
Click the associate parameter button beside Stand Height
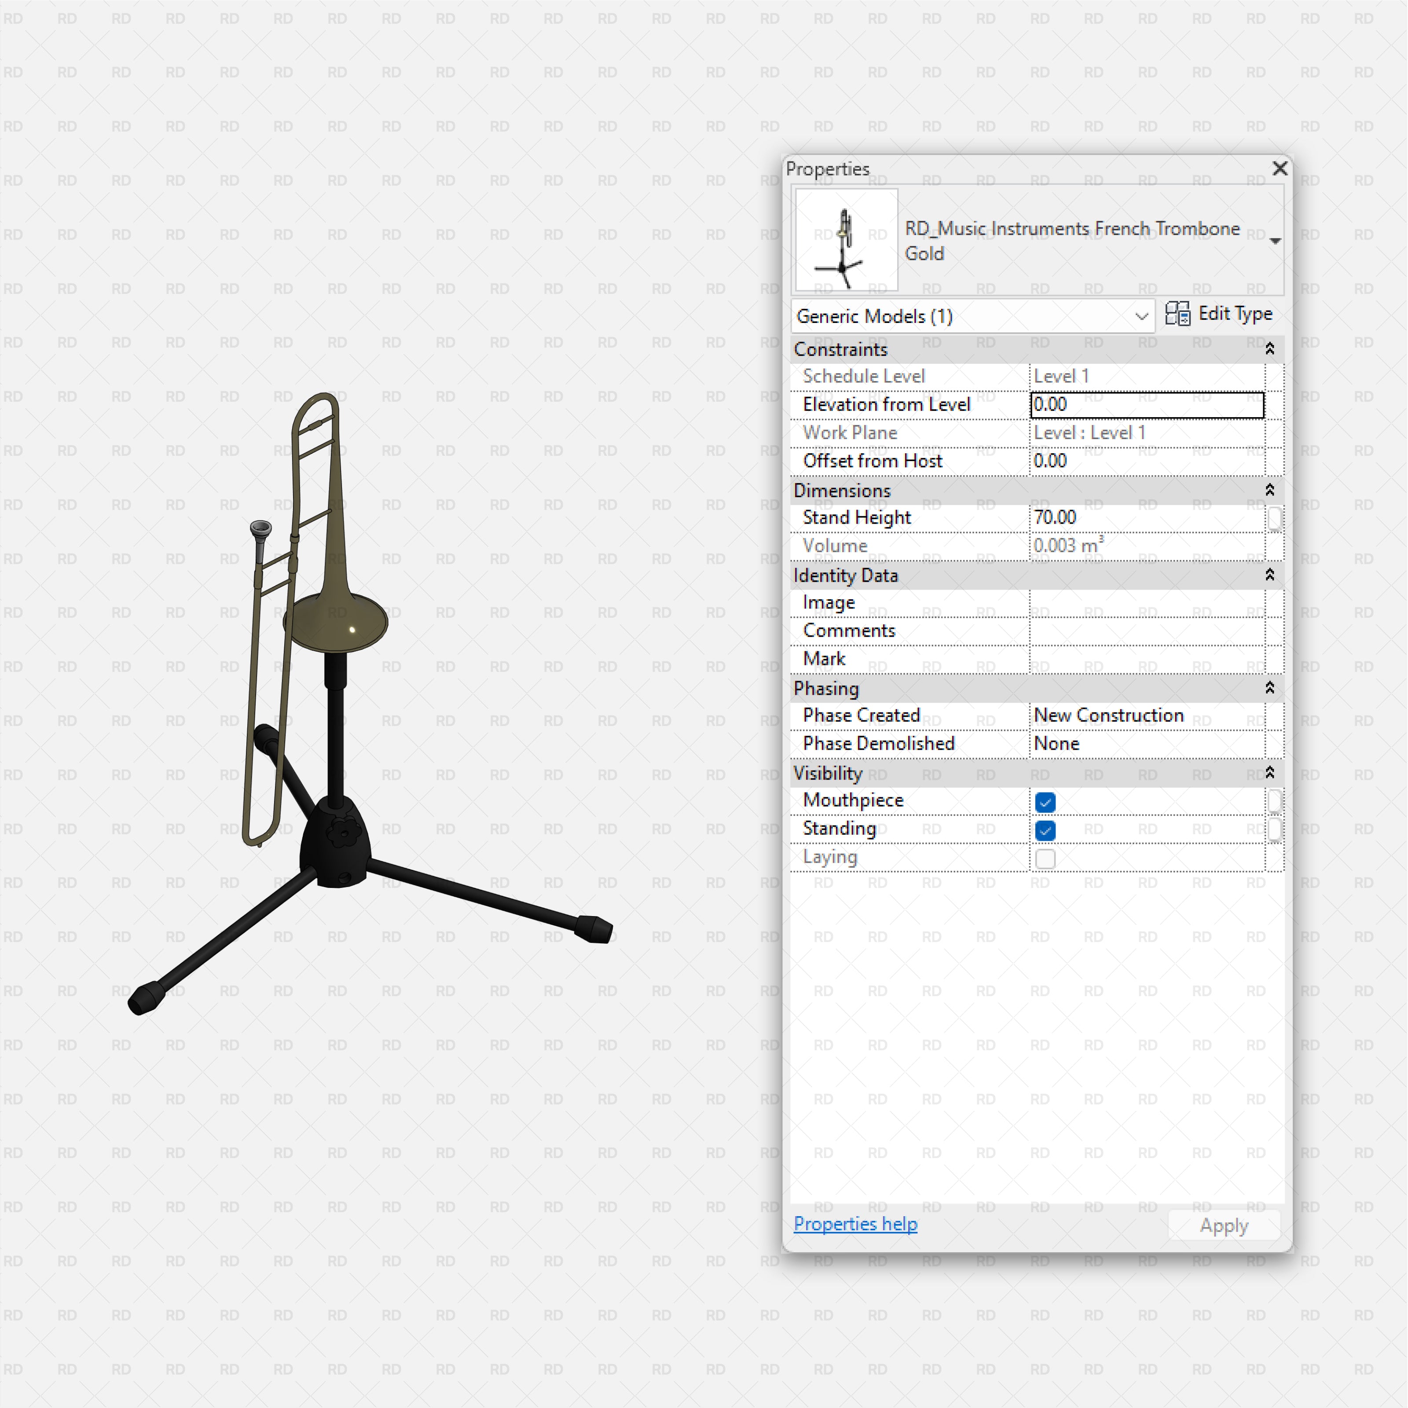coord(1274,518)
